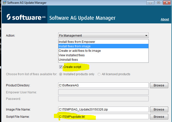Screen dimensions: 172x122
Task: Uncheck the Create script checkbox
Action: coord(61,67)
